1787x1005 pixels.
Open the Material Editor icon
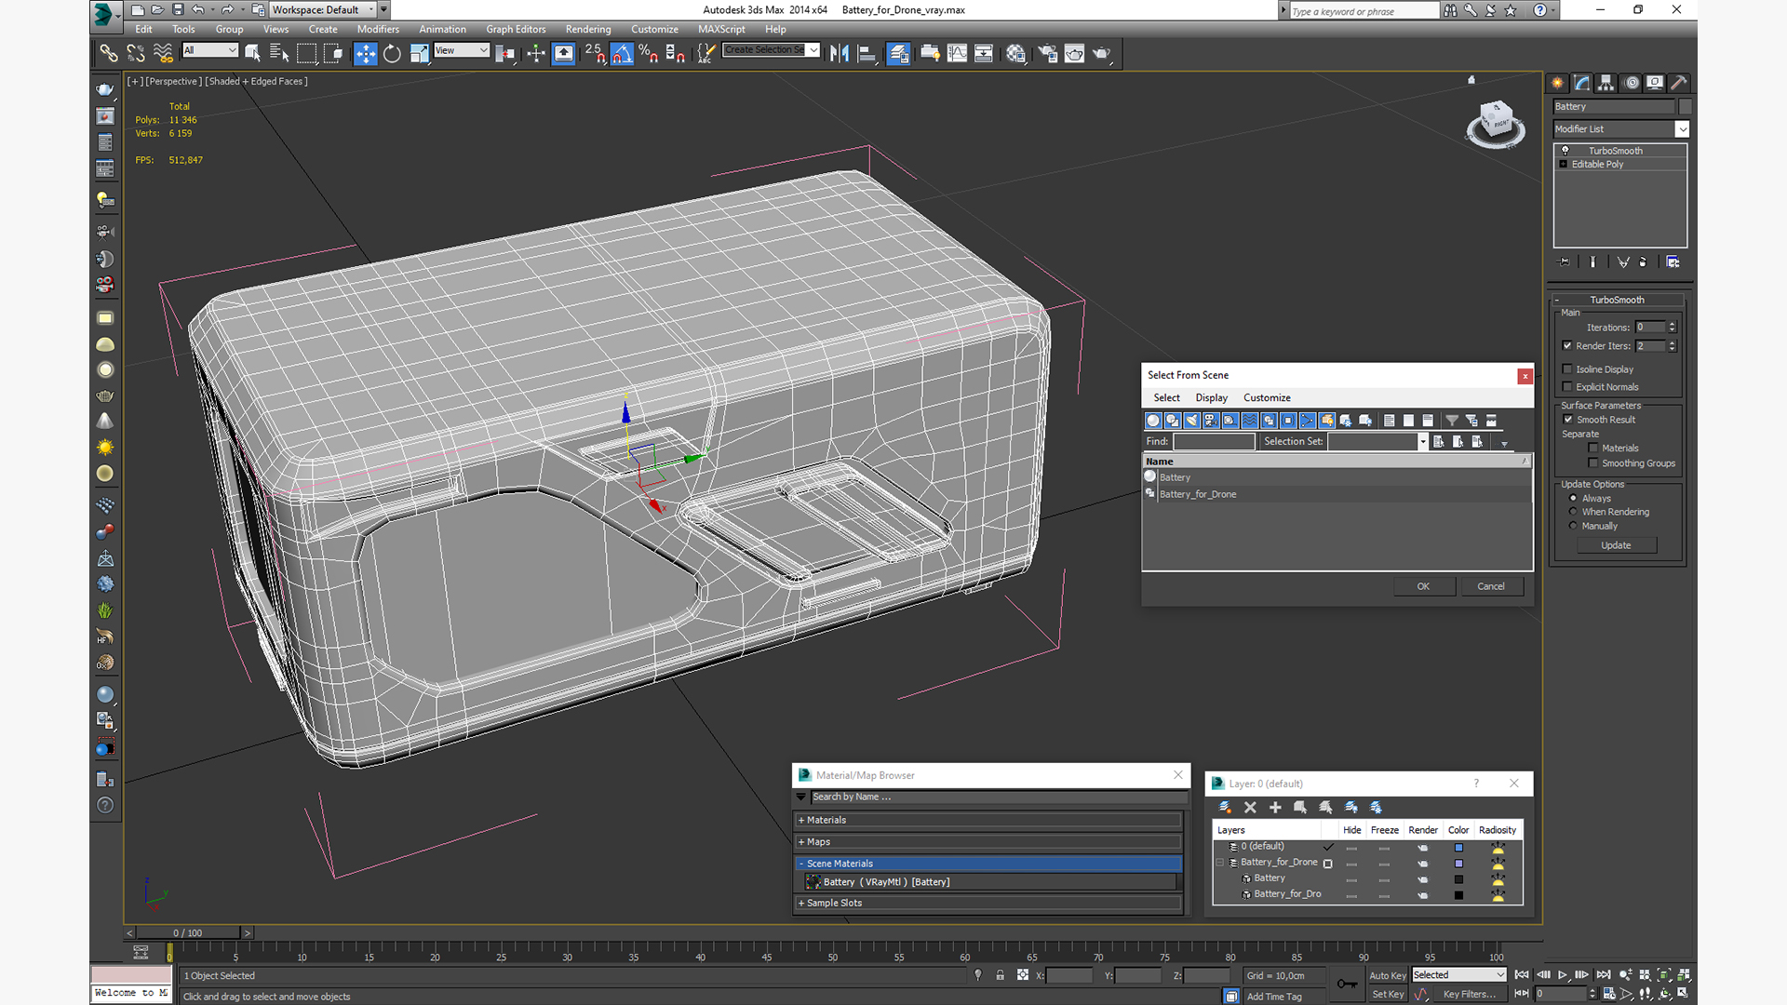[x=1015, y=53]
